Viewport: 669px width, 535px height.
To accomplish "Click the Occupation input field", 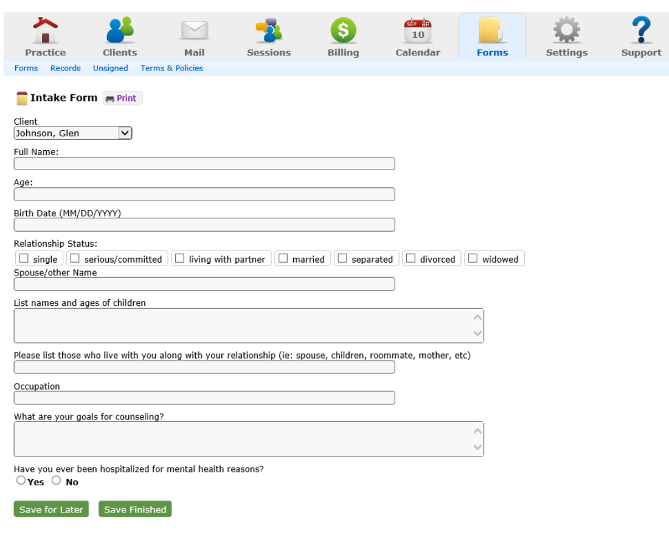I will pos(204,398).
